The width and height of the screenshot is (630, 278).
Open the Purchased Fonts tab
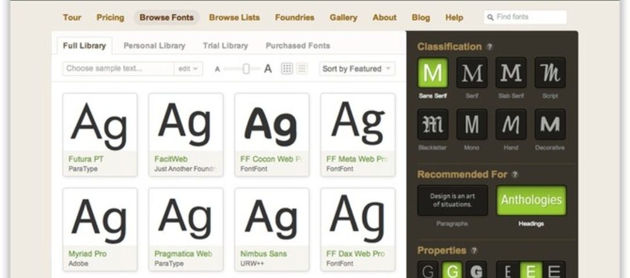298,46
